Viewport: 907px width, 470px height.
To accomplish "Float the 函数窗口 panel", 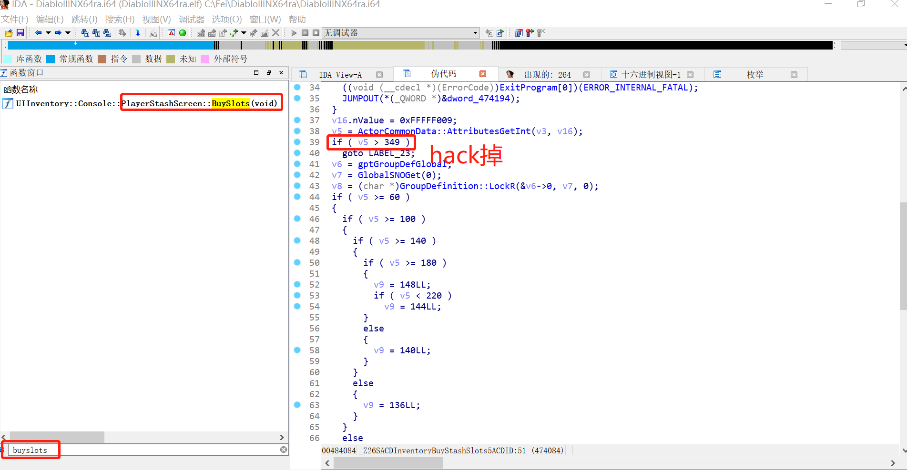I will (269, 72).
